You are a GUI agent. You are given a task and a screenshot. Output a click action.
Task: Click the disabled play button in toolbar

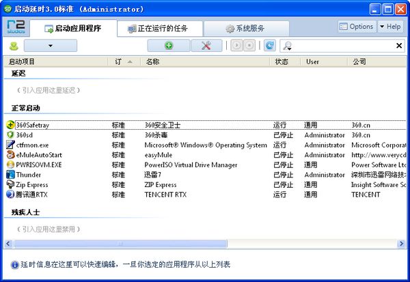[236, 46]
